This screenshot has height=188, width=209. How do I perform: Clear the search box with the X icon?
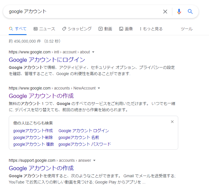click(165, 12)
